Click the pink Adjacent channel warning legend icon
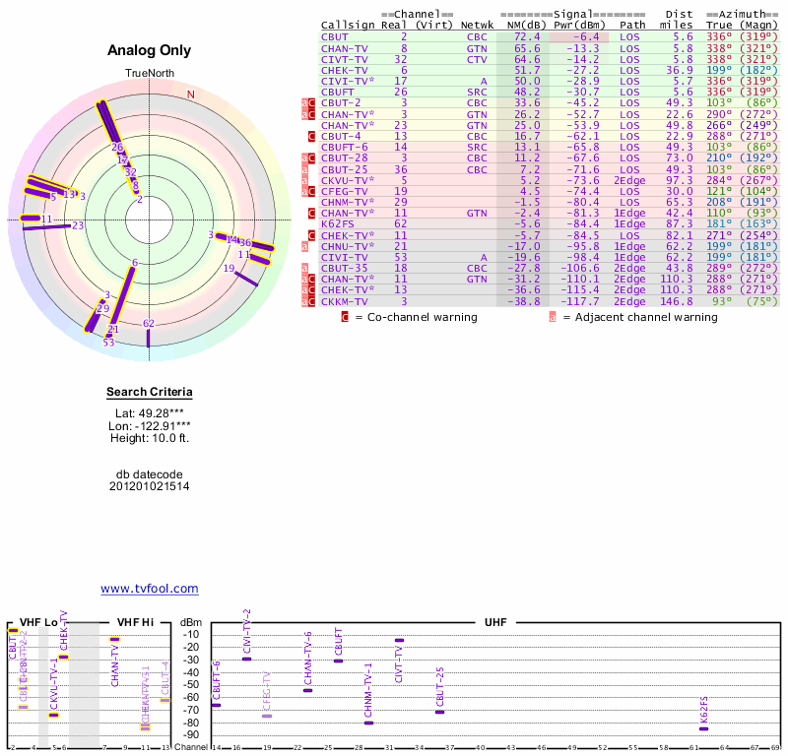 tap(553, 317)
